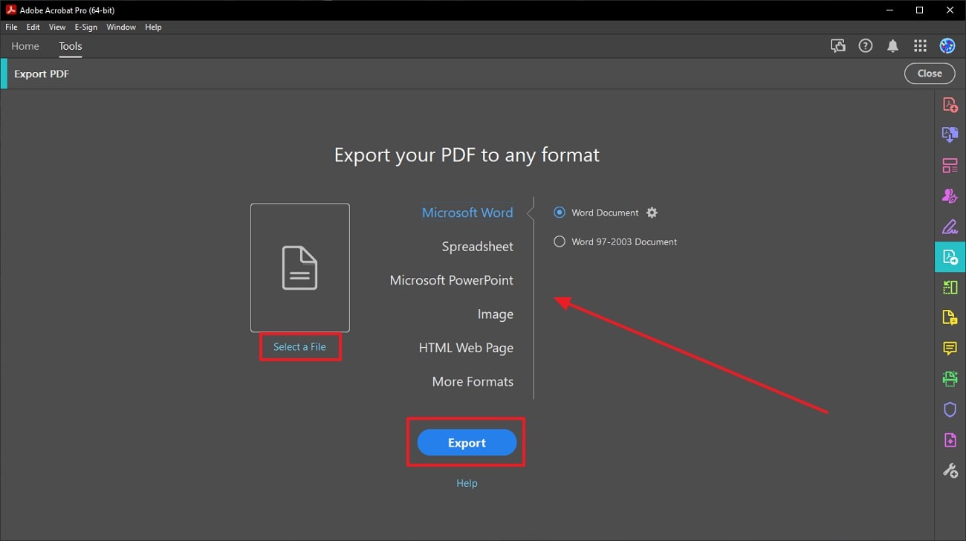Viewport: 966px width, 541px height.
Task: Select the Word Document radio option
Action: (560, 213)
